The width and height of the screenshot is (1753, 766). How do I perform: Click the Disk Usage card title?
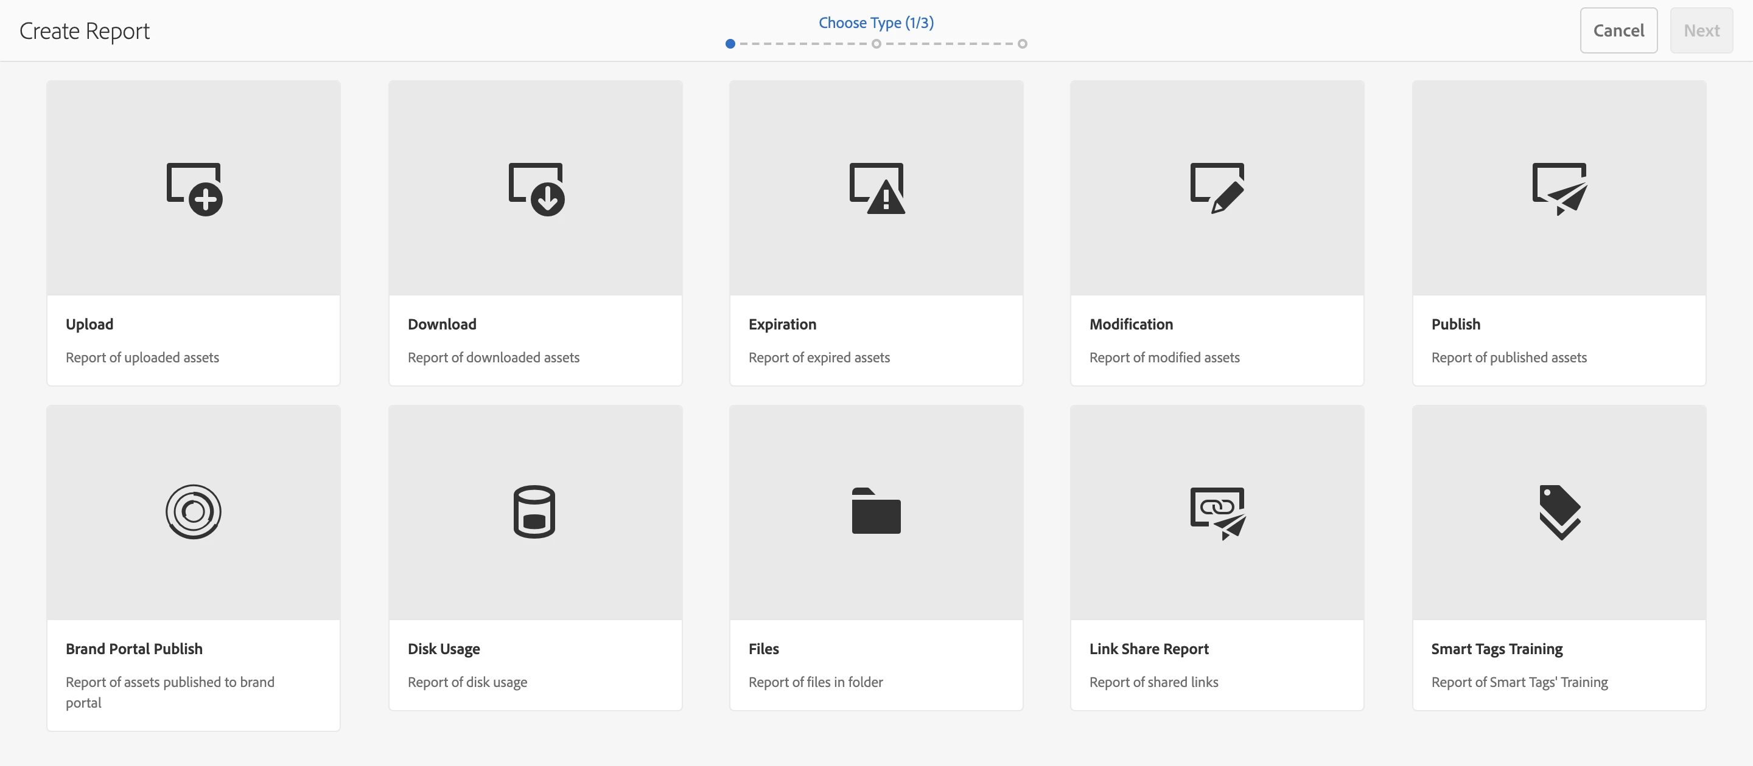coord(444,649)
